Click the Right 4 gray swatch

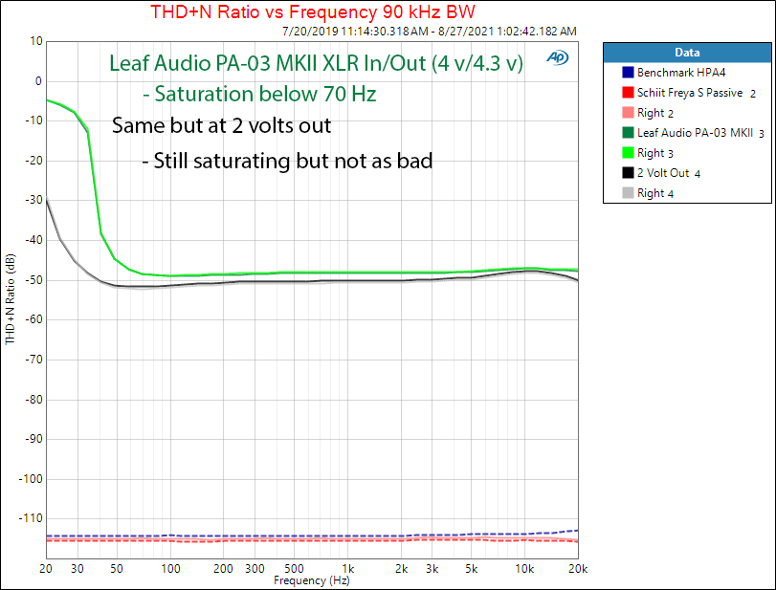pos(628,193)
